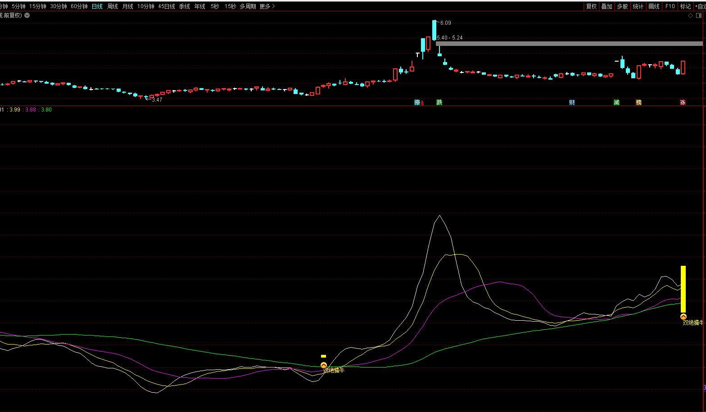This screenshot has width=706, height=412.
Task: Select the 60分钟 period tab
Action: click(79, 6)
